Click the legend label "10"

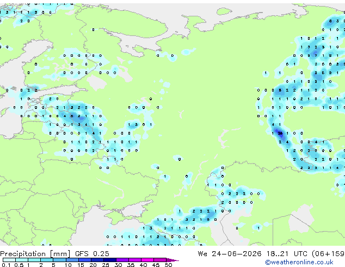pyautogui.click(x=68, y=265)
